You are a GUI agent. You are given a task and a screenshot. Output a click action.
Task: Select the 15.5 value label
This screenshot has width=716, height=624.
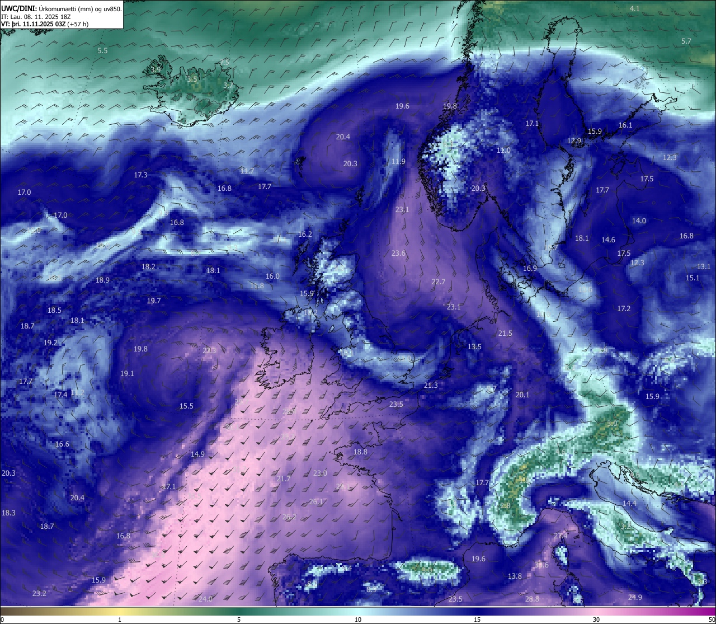(x=186, y=406)
